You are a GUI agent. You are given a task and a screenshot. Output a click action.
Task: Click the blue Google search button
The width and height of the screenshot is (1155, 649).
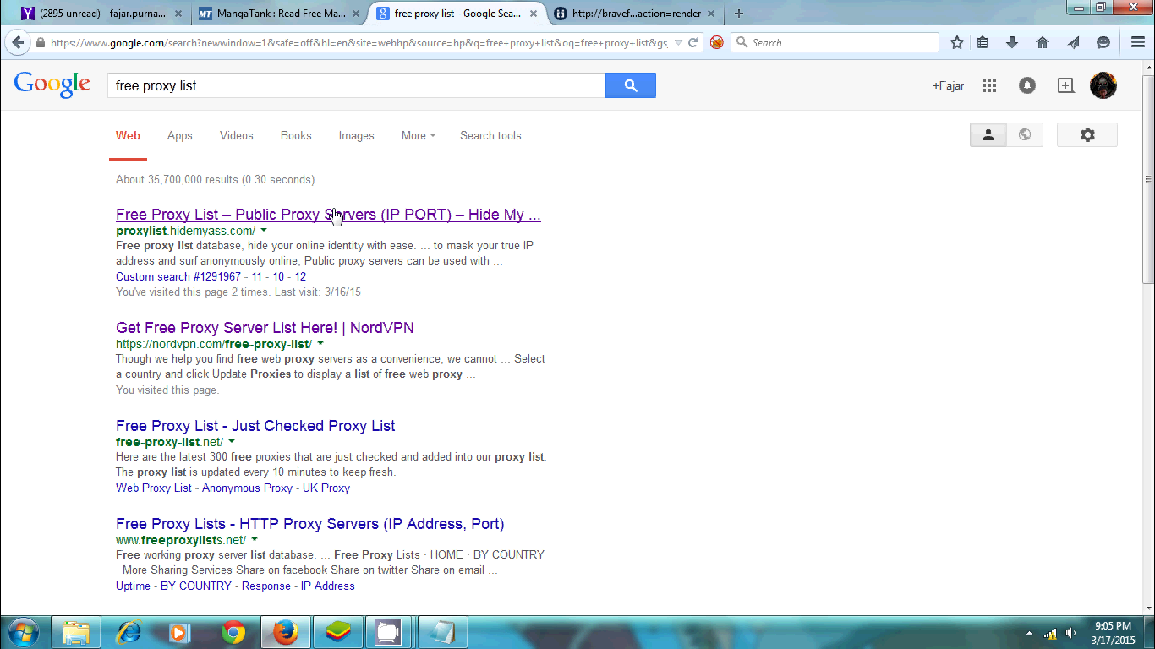click(x=631, y=85)
